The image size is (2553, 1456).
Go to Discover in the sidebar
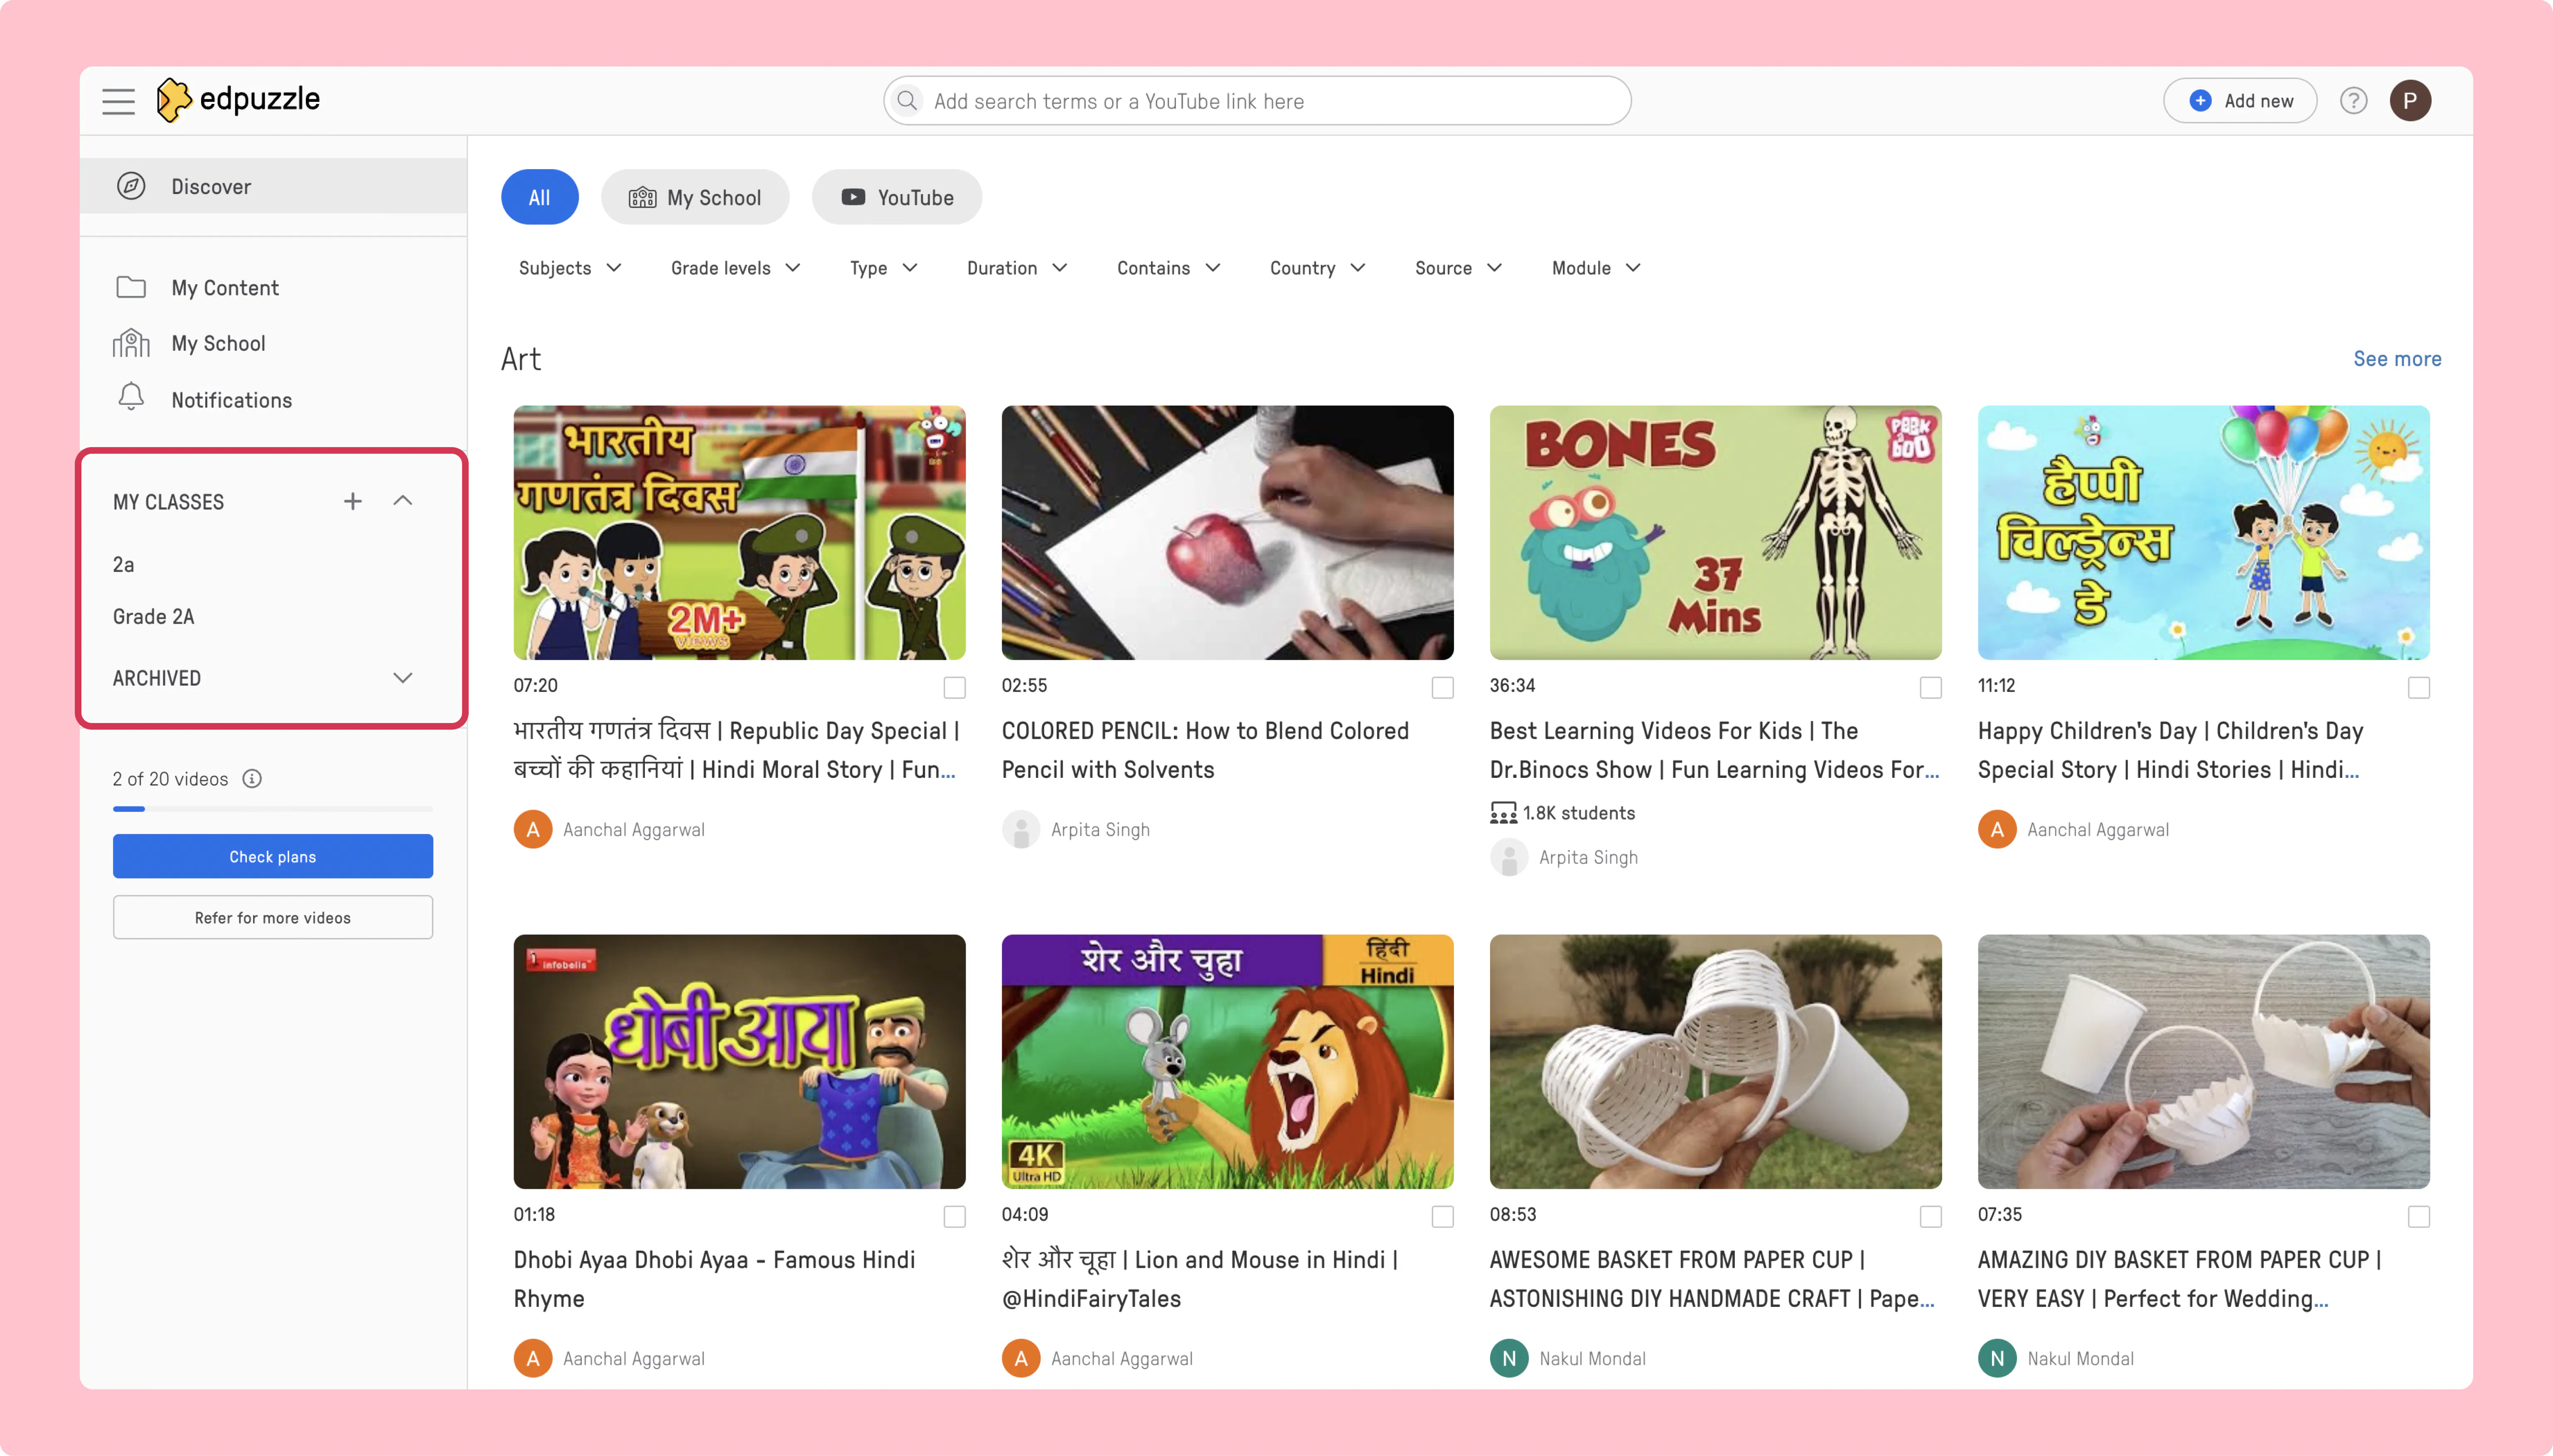pos(273,186)
